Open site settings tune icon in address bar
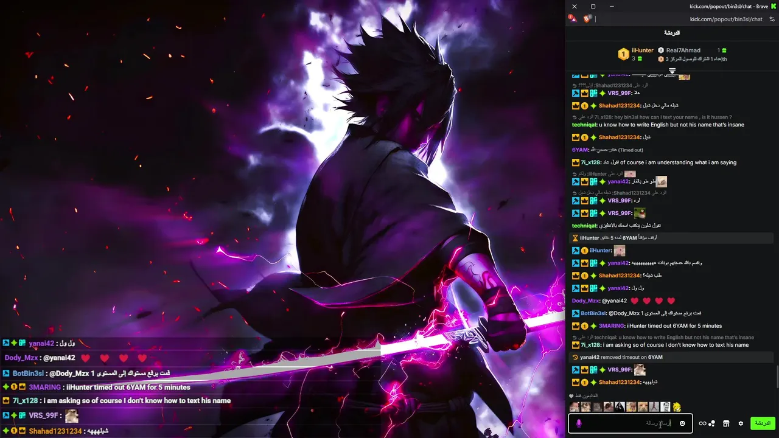The image size is (779, 438). coord(772,19)
